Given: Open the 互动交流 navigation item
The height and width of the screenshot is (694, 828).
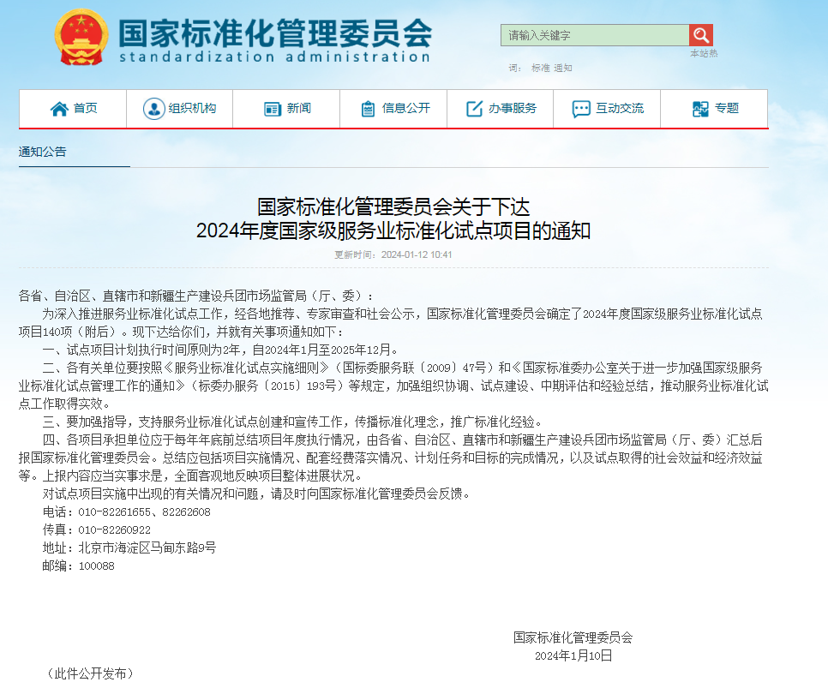Looking at the screenshot, I should [607, 109].
